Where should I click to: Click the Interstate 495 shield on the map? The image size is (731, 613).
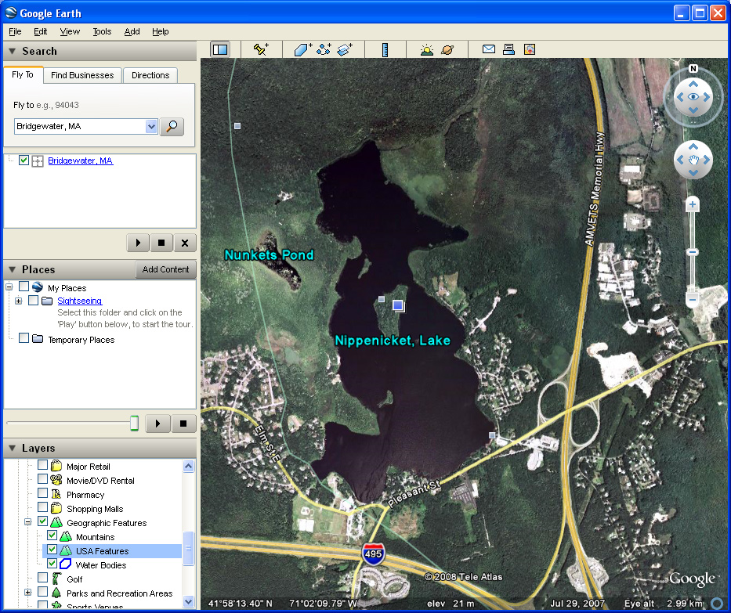click(x=373, y=554)
